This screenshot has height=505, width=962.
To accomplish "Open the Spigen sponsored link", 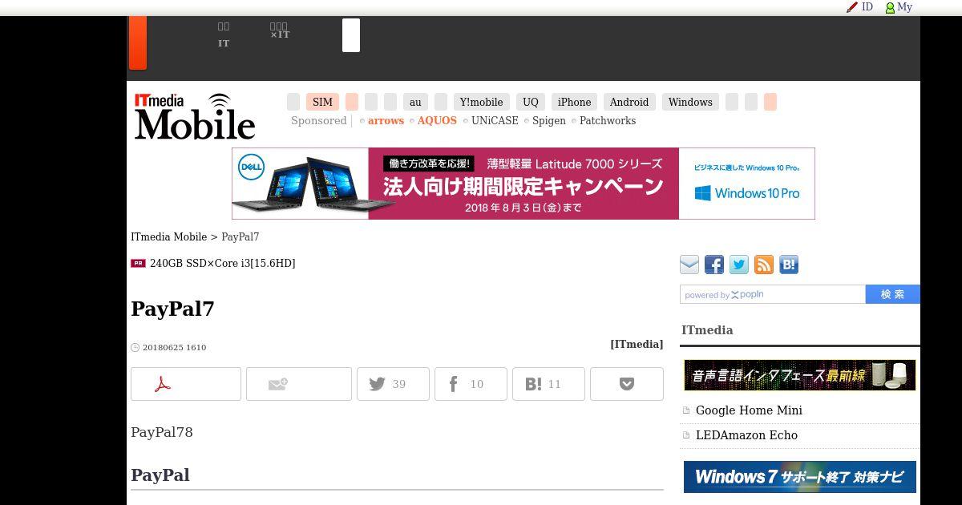I will pyautogui.click(x=549, y=121).
